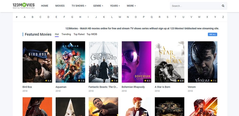239x116 pixels.
Task: Click the 7.4 rating badge on Fantastic Beasts
Action: pyautogui.click(x=114, y=81)
